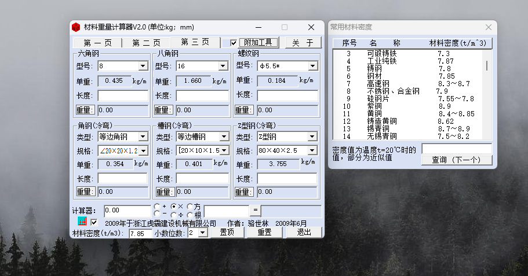The image size is (528, 276).
Task: Select 紫铜 row in density list
Action: (408, 106)
